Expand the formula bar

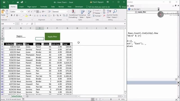125,24
